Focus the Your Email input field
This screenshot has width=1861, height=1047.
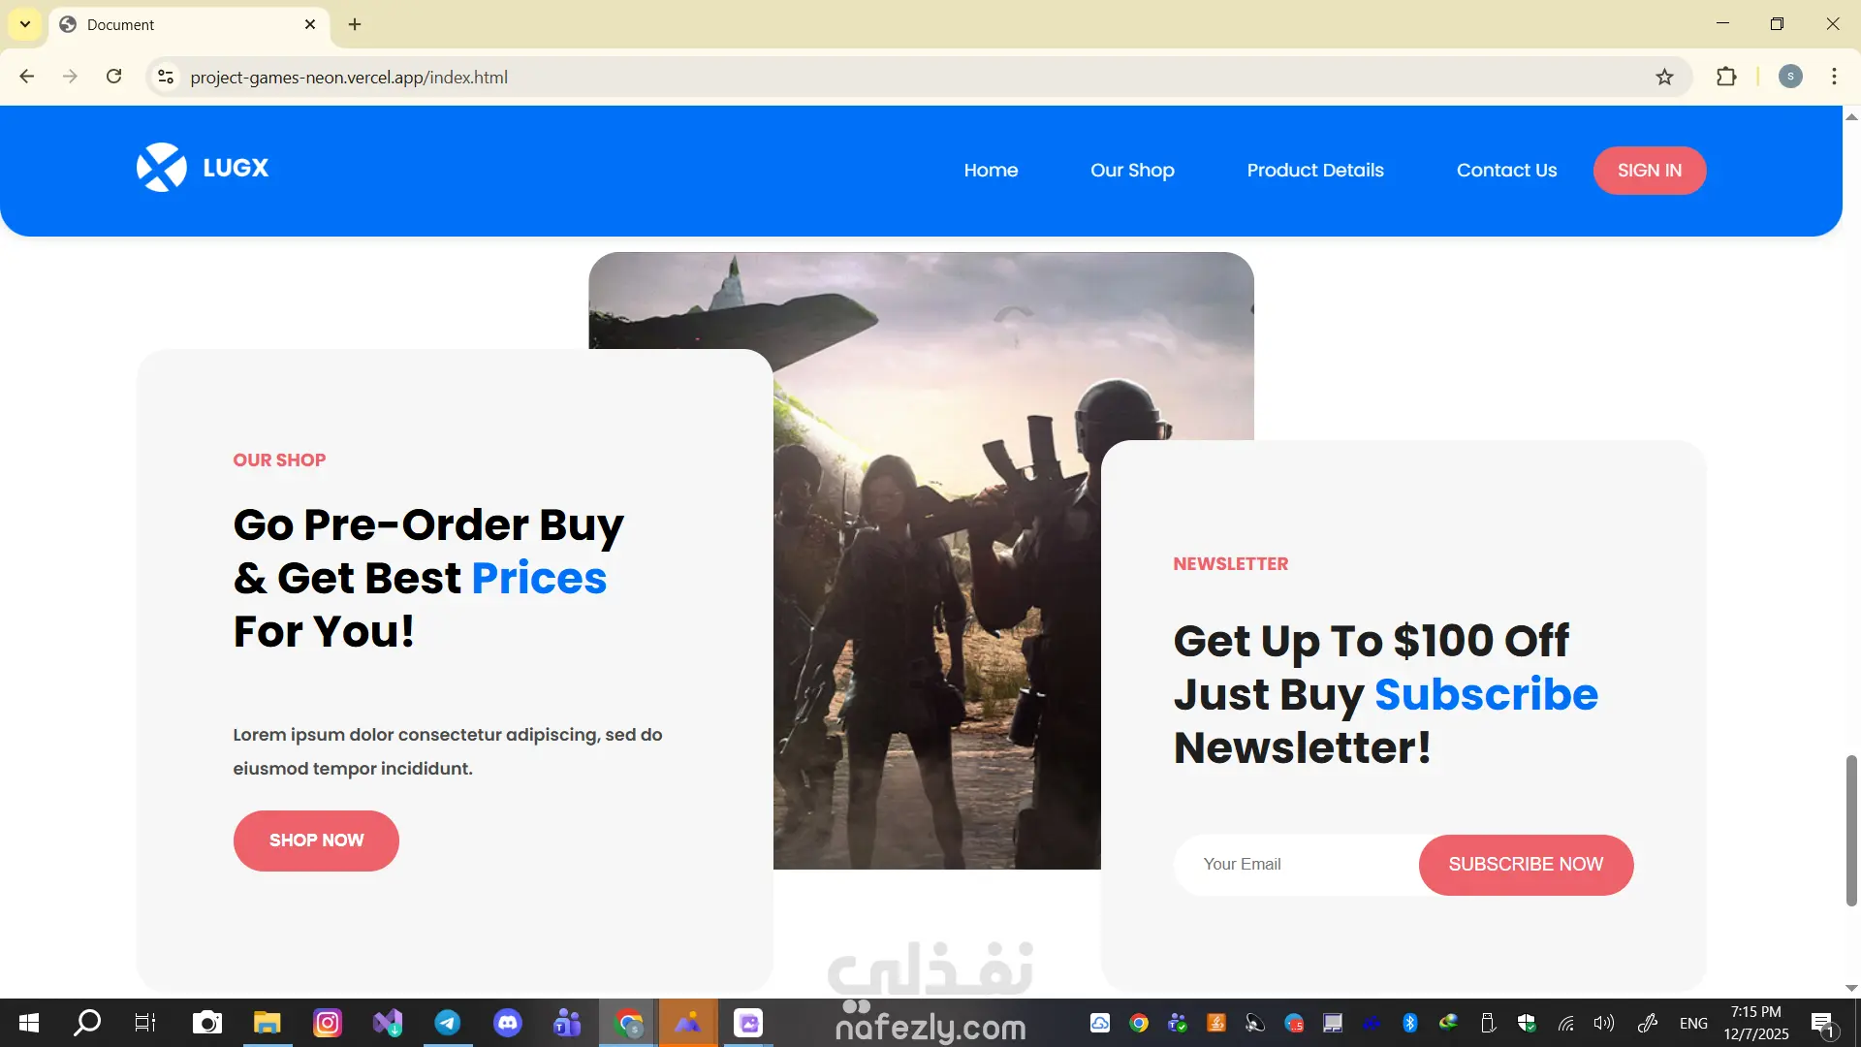click(x=1295, y=865)
